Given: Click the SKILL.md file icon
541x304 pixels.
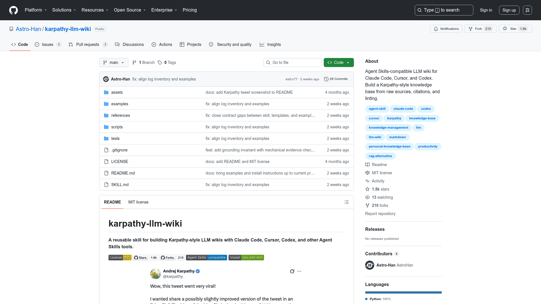Looking at the screenshot, I should pos(106,185).
